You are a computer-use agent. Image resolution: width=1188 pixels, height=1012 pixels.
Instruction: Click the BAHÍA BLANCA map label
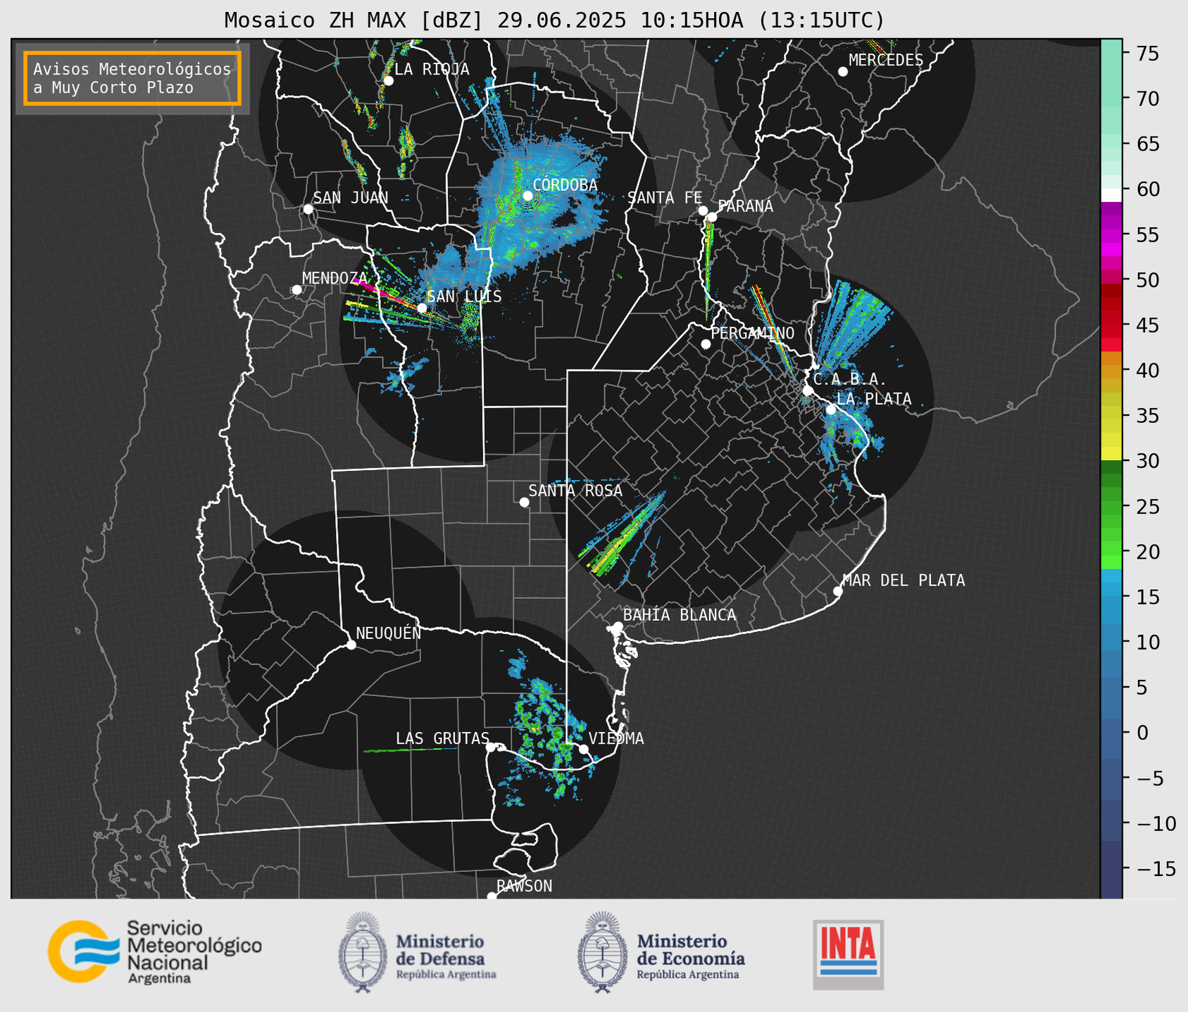(x=680, y=615)
